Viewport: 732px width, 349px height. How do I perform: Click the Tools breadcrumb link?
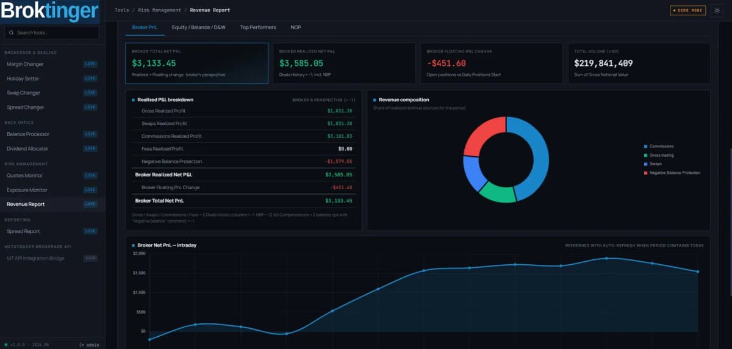click(x=121, y=10)
